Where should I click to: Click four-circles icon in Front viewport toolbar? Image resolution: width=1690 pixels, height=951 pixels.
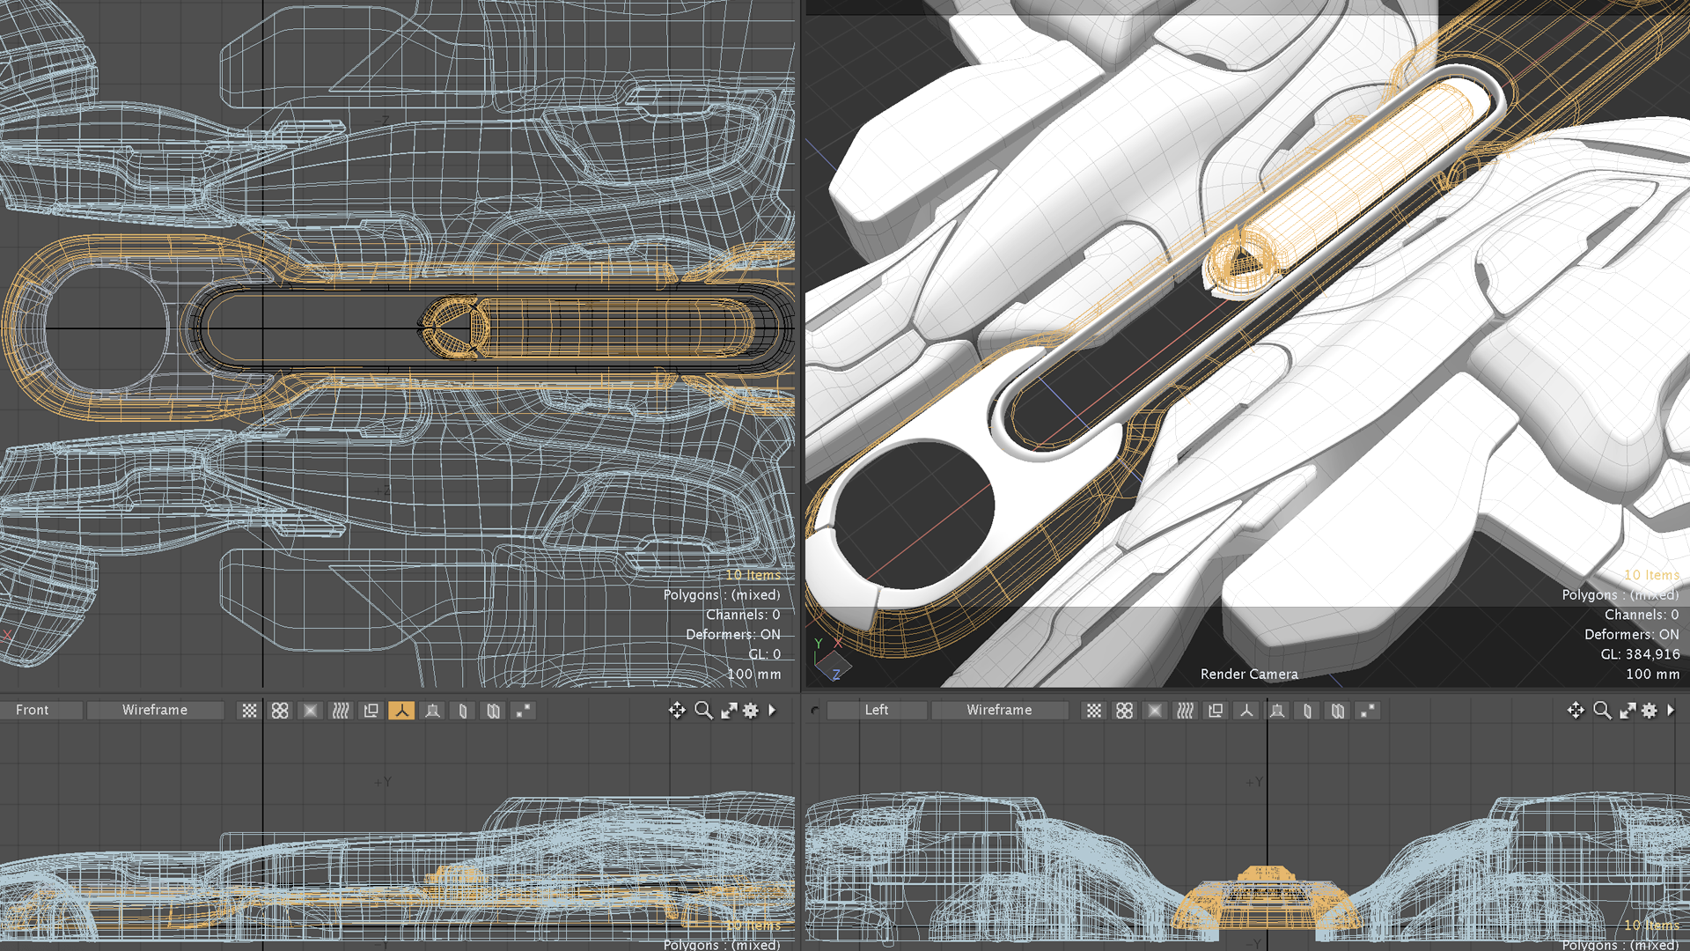(280, 711)
